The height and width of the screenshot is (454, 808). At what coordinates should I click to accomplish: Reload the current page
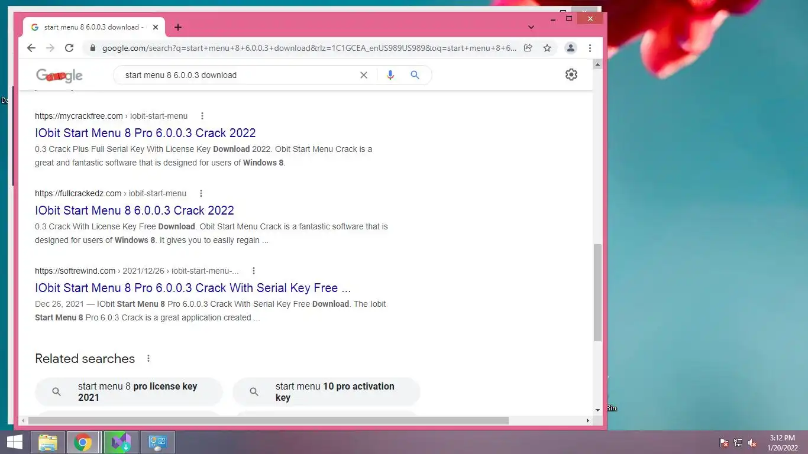point(69,48)
